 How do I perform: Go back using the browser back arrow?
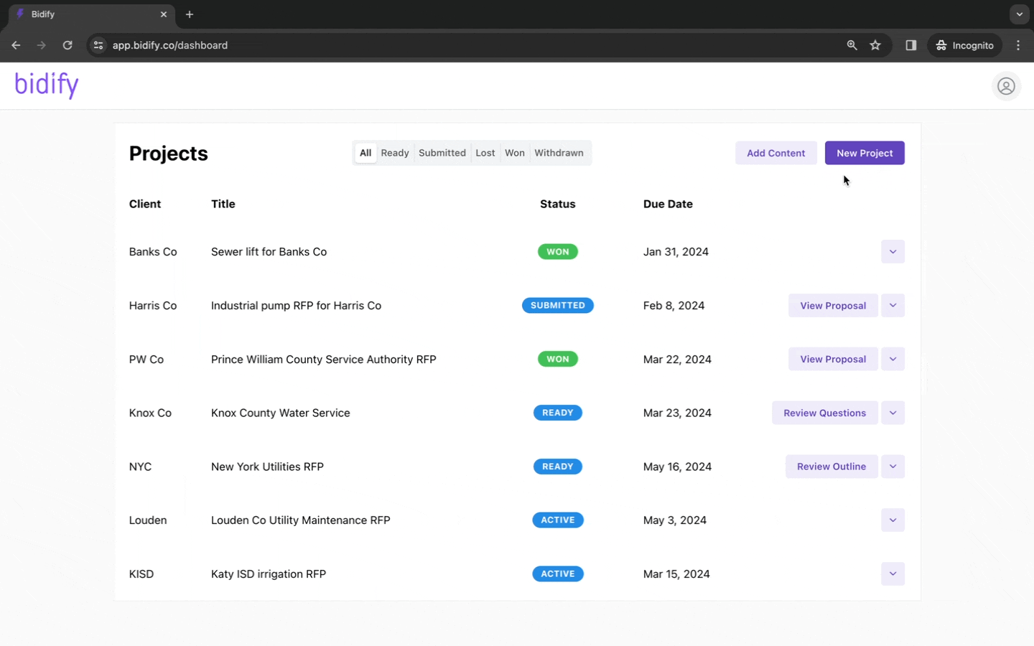tap(16, 45)
